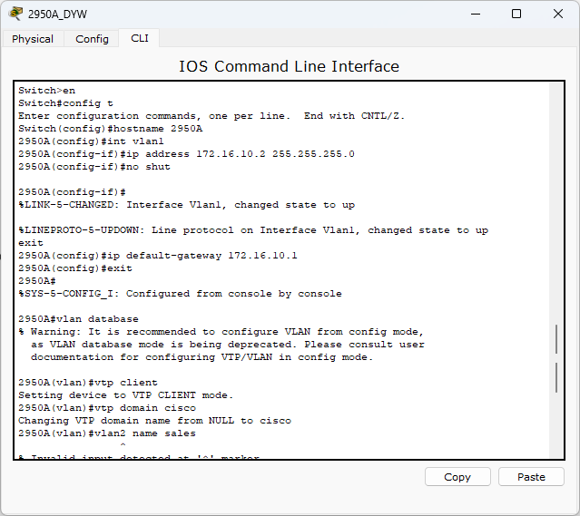Click the lower terminal scrollbar thumb
The width and height of the screenshot is (580, 516).
[x=556, y=377]
